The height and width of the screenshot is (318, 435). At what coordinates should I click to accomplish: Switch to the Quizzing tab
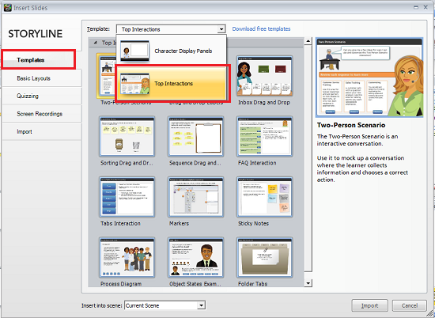click(42, 96)
